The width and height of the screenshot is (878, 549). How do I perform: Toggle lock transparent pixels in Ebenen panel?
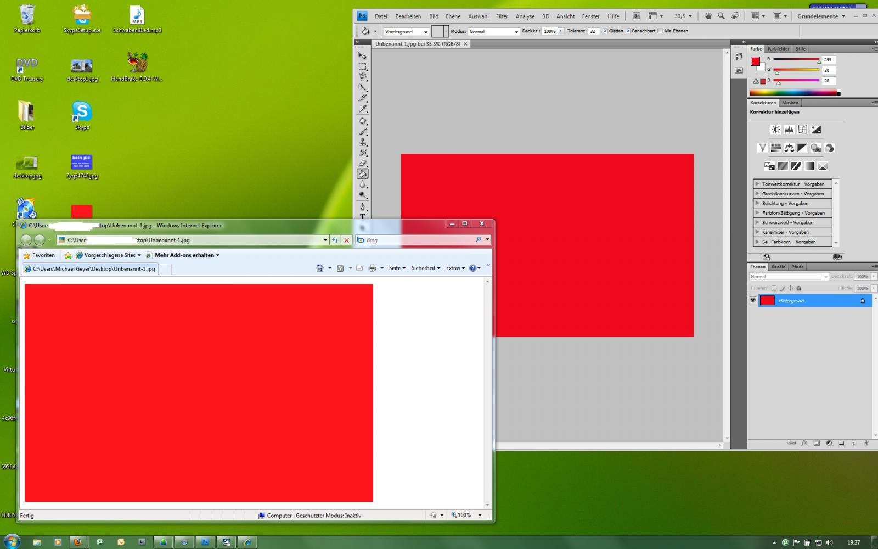774,288
